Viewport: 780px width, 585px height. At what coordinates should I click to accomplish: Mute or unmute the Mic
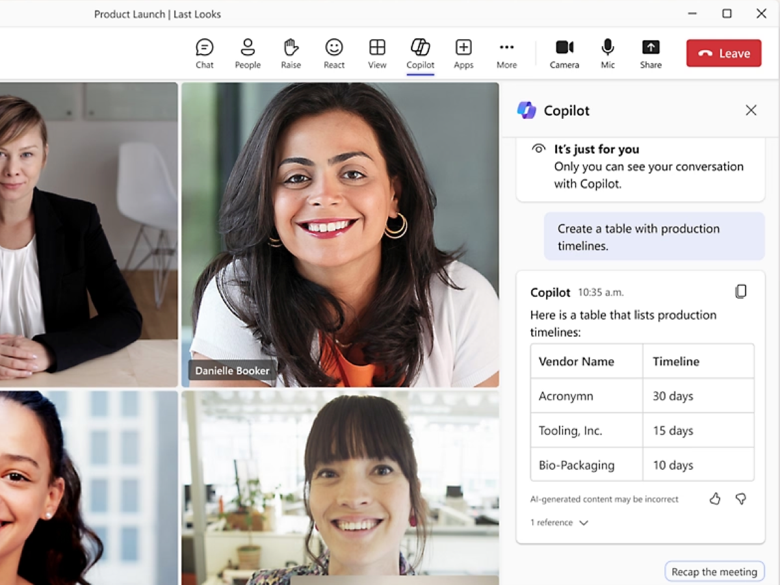click(x=608, y=53)
